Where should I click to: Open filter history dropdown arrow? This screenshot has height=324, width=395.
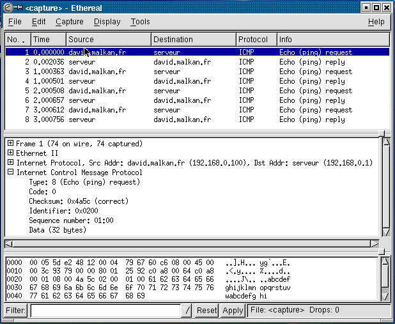click(187, 310)
